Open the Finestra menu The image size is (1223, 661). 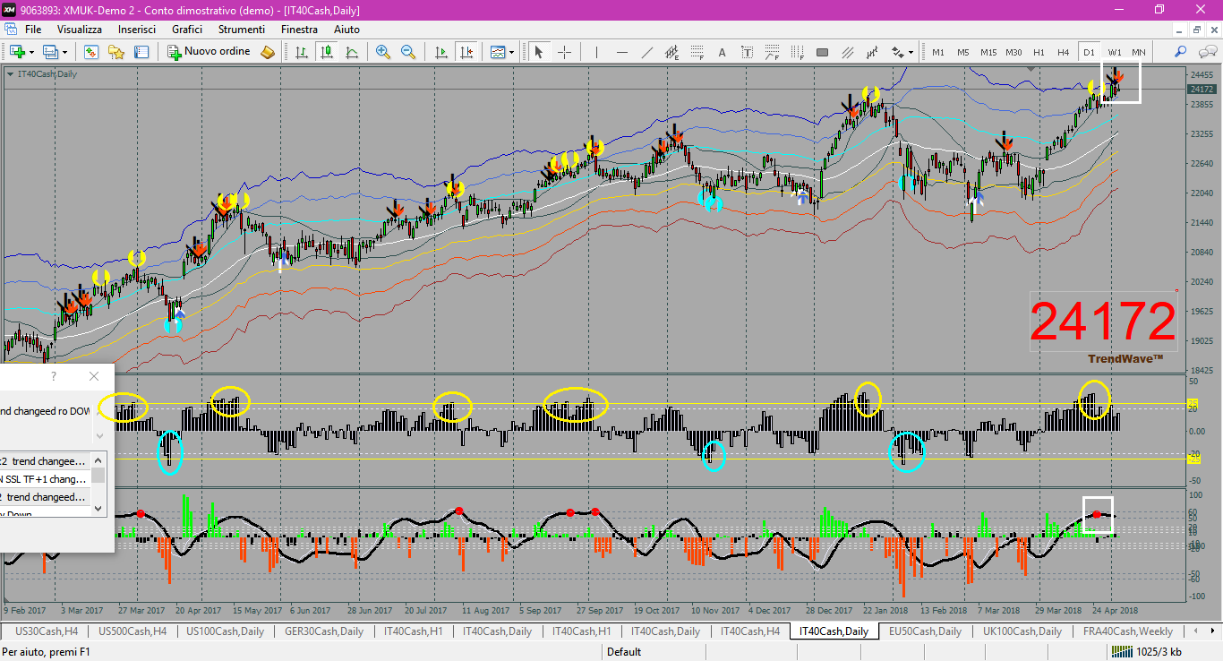point(299,30)
